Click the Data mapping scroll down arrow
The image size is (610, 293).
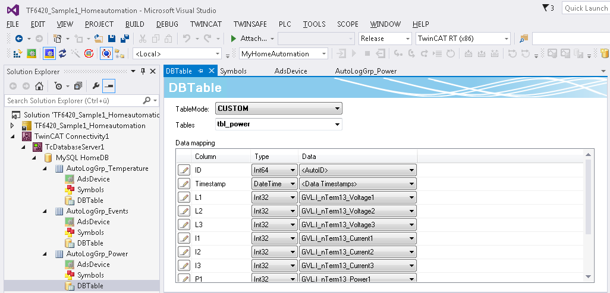pyautogui.click(x=588, y=276)
